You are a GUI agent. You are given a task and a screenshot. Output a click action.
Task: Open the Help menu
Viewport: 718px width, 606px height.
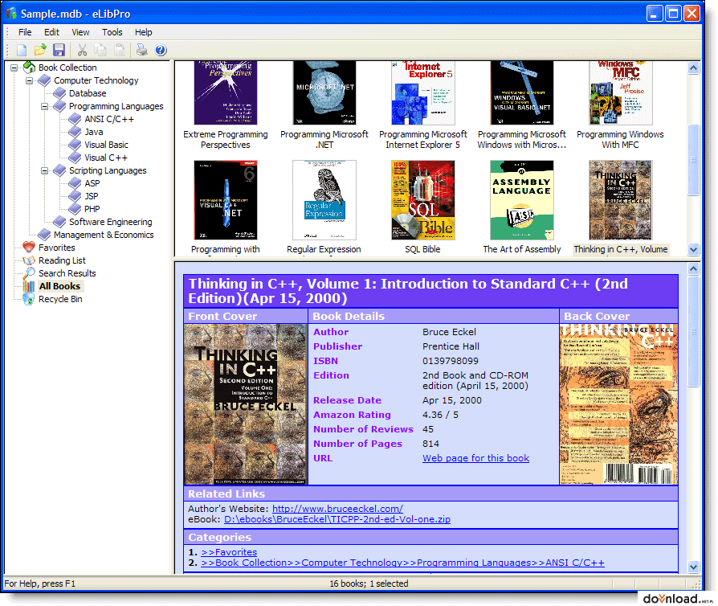[x=143, y=32]
